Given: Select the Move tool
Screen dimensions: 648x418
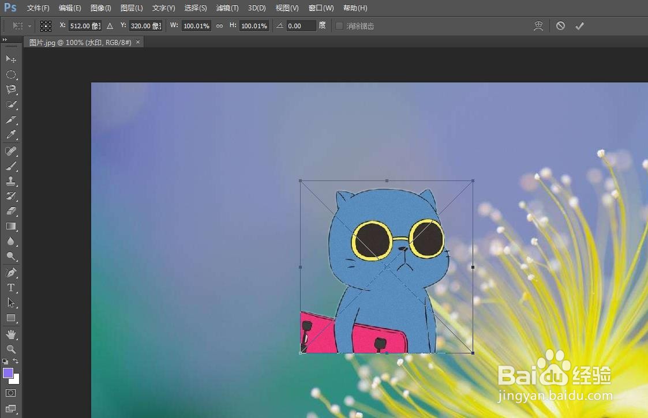Looking at the screenshot, I should tap(11, 59).
